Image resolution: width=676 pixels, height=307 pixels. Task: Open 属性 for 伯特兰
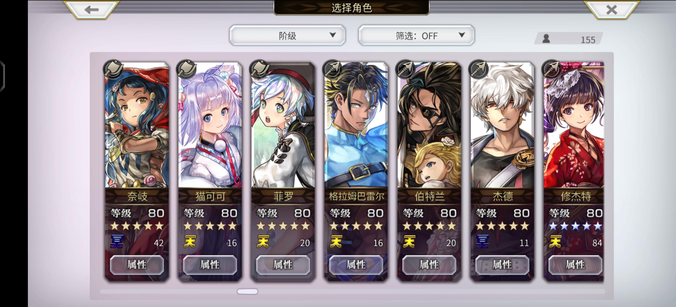point(429,265)
